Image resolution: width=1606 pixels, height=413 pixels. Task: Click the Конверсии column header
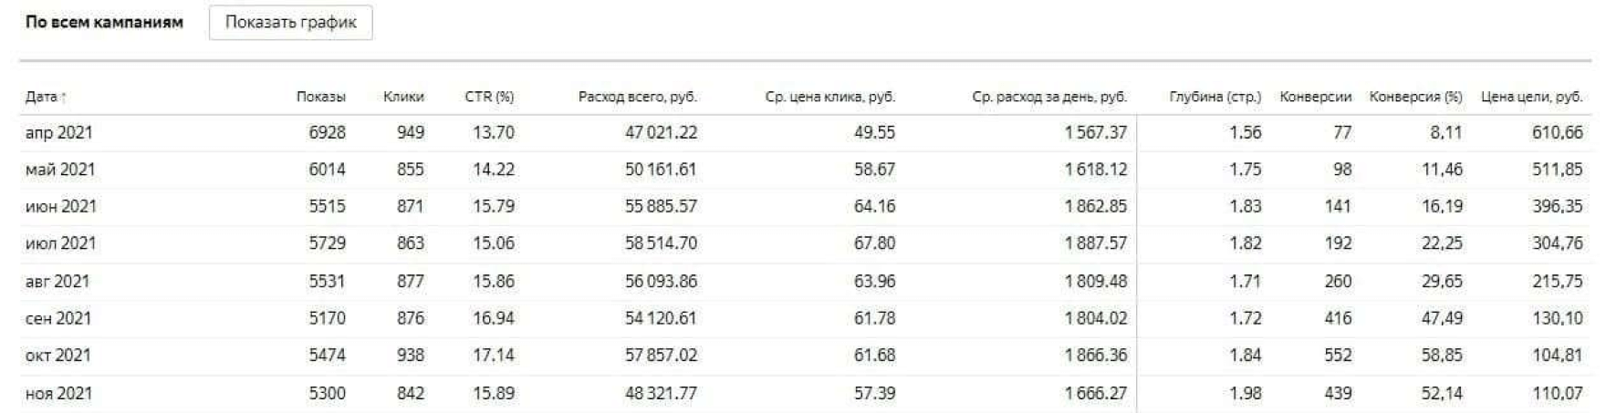(1316, 97)
